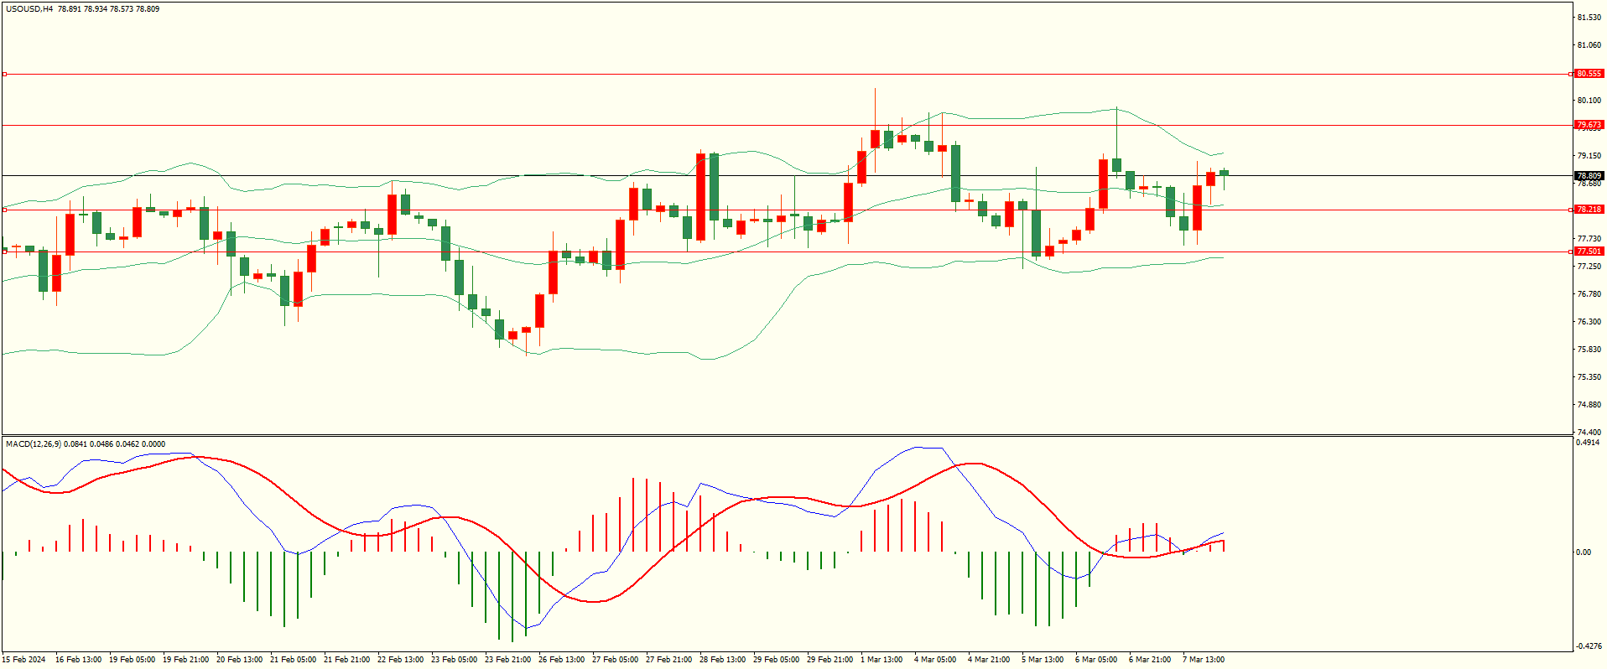Viewport: 1607px width, 669px height.
Task: Select the 79.673 horizontal line label
Action: (x=1589, y=125)
